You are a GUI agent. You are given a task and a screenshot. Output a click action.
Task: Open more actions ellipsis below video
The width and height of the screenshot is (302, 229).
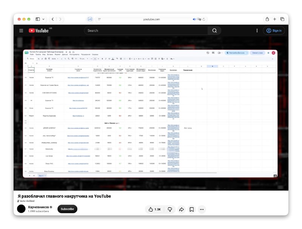[202, 209]
